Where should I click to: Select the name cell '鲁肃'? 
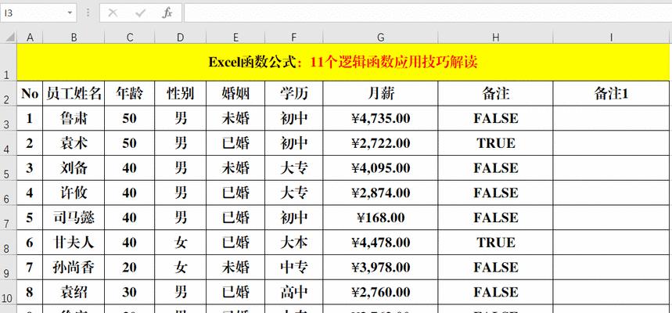(74, 118)
